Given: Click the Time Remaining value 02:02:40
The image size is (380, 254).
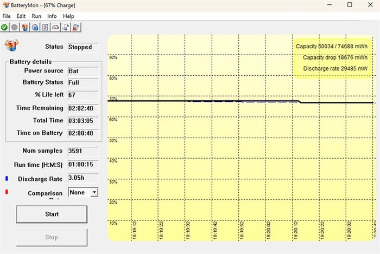Looking at the screenshot, I should point(83,108).
